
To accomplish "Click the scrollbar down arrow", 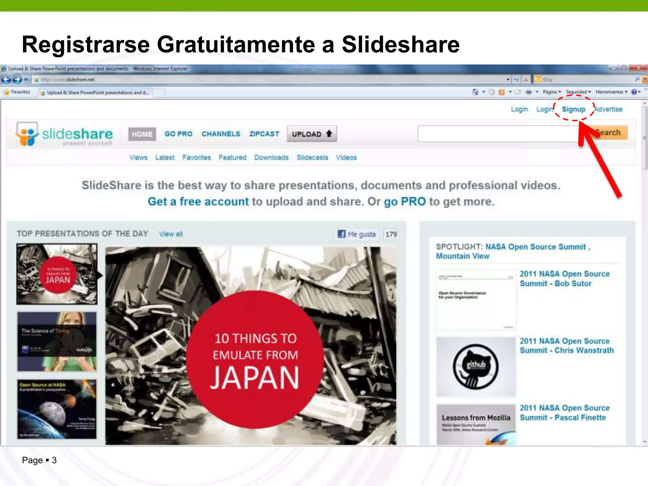I will 645,442.
